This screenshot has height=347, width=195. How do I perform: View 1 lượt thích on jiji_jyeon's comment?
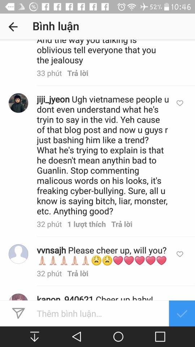coord(86,224)
